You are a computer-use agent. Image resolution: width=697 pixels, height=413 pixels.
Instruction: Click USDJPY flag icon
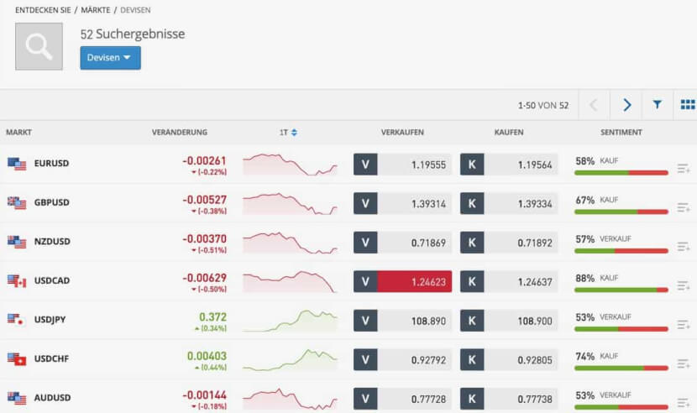16,320
